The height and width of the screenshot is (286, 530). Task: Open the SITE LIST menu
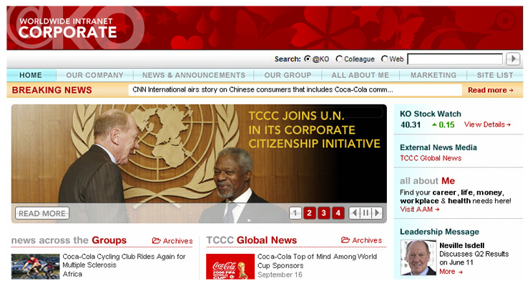tap(495, 75)
